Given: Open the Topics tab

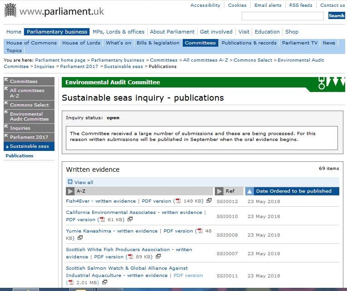Looking at the screenshot, I should (x=14, y=51).
